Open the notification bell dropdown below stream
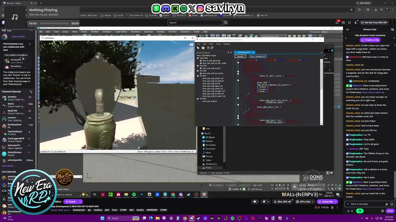The width and height of the screenshot is (396, 222). coord(266,202)
